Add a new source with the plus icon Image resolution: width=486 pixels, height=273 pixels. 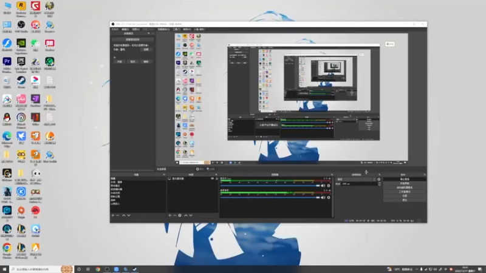(x=169, y=215)
